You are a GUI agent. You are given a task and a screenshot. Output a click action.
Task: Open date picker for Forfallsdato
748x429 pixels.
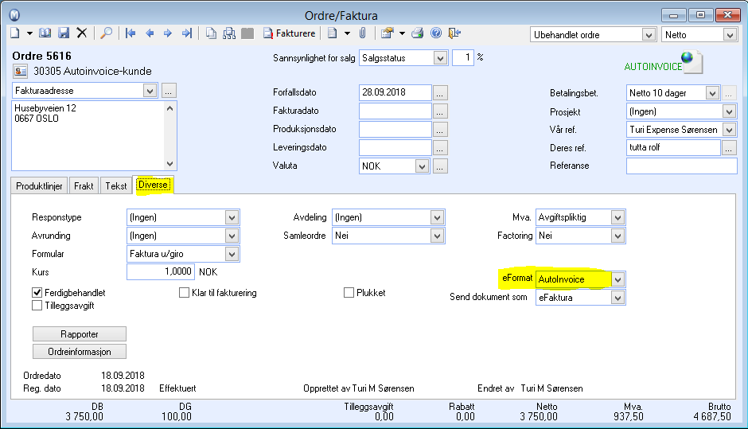click(440, 92)
